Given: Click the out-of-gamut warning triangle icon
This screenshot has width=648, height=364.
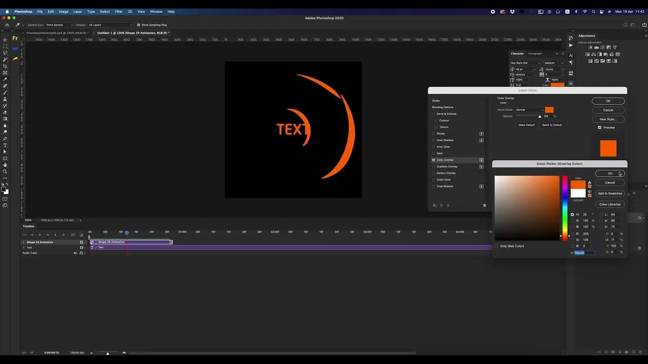Looking at the screenshot, I should click(x=589, y=182).
